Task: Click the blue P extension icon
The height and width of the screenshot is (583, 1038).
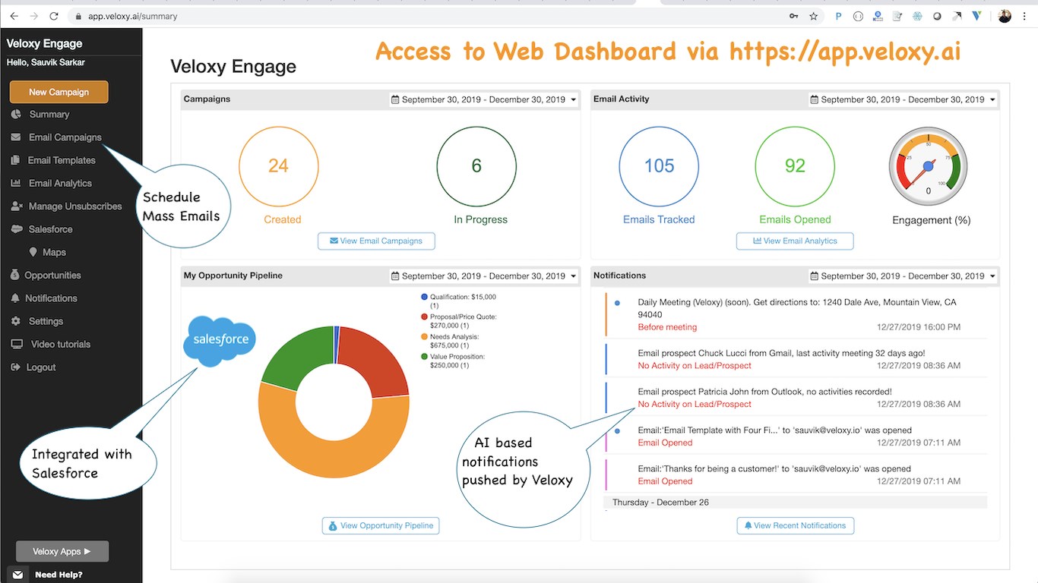Action: pyautogui.click(x=839, y=16)
